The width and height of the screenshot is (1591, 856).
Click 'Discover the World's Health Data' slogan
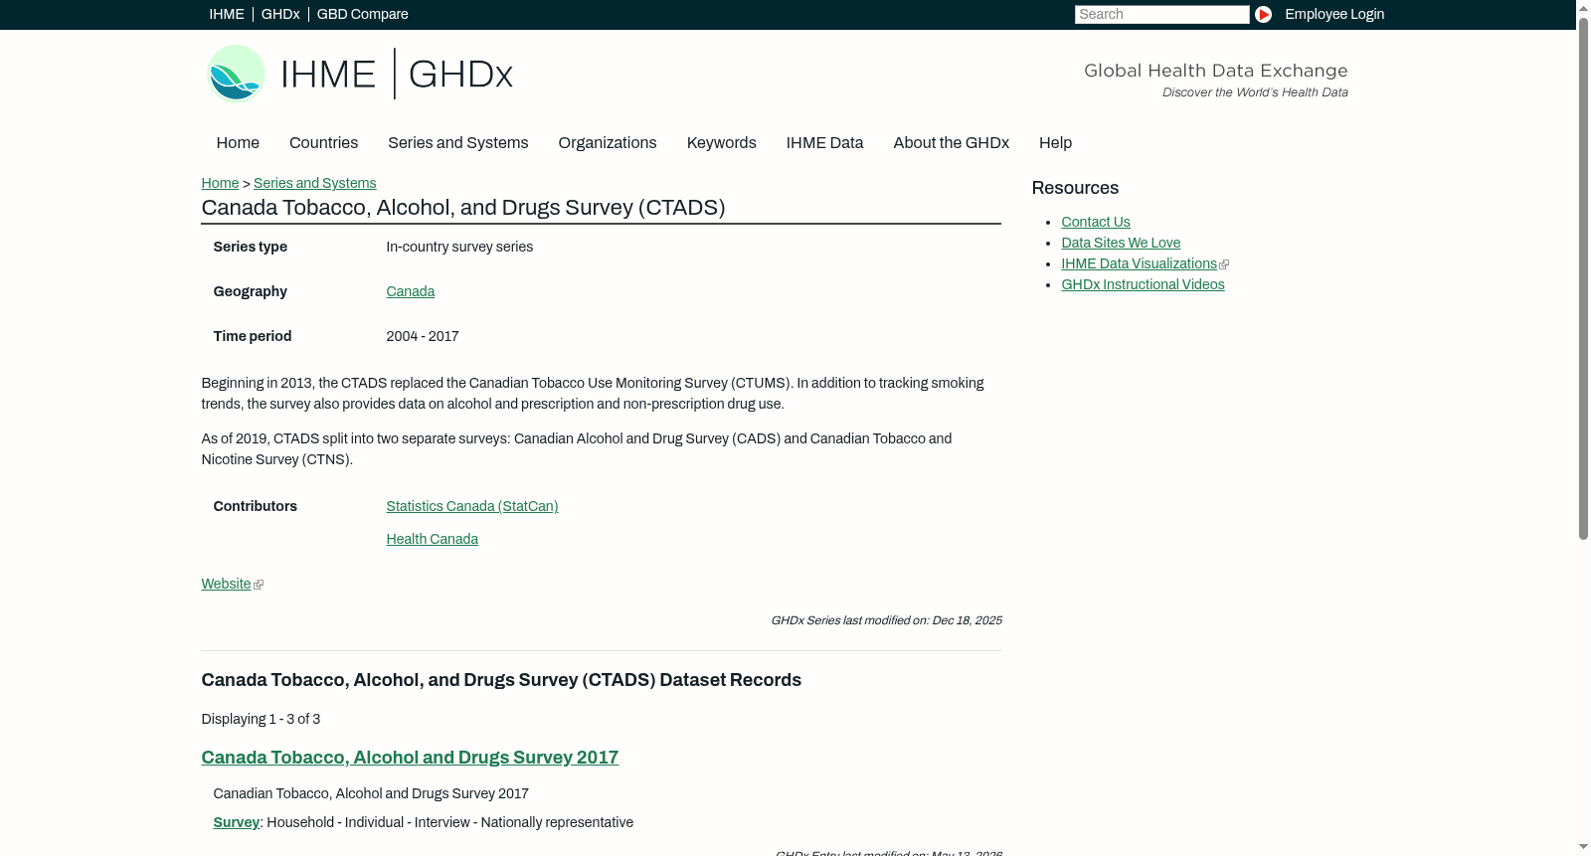point(1255,92)
